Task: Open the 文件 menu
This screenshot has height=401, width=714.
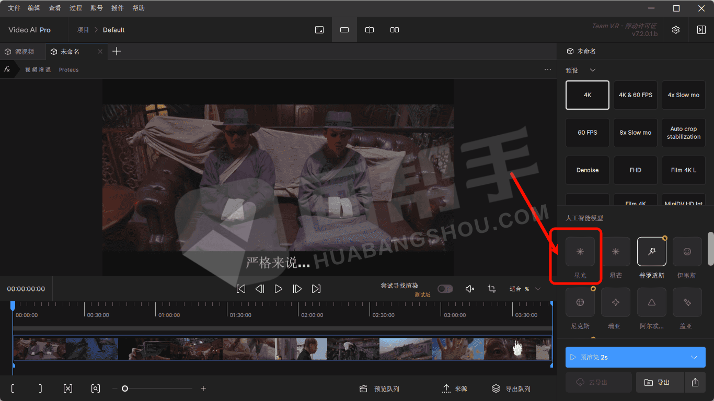Action: [x=14, y=8]
